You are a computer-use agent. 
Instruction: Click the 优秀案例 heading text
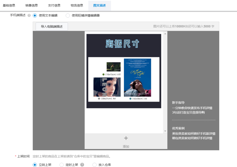click(x=178, y=128)
